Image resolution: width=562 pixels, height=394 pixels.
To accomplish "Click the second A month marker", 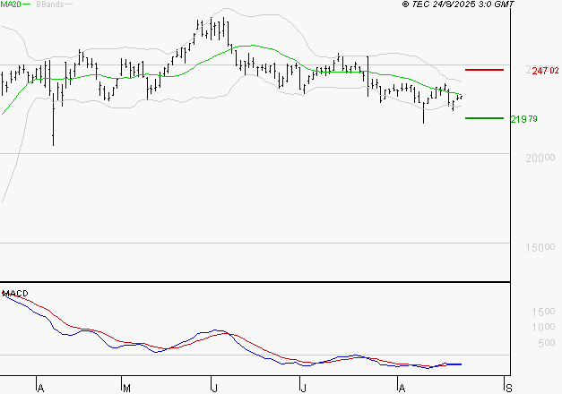I will (x=402, y=389).
